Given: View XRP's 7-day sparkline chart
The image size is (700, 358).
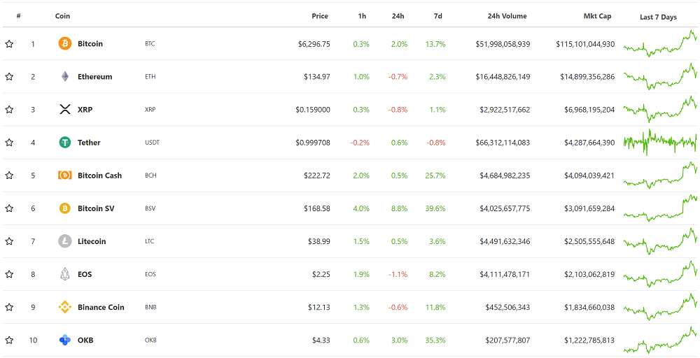Looking at the screenshot, I should click(660, 109).
